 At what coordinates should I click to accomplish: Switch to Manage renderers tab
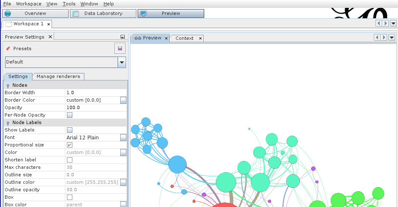click(x=58, y=76)
